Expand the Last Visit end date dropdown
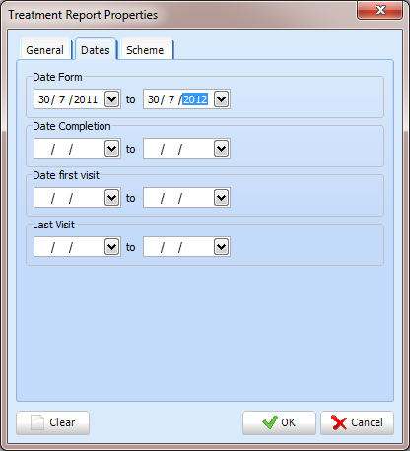Image resolution: width=410 pixels, height=451 pixels. 221,247
